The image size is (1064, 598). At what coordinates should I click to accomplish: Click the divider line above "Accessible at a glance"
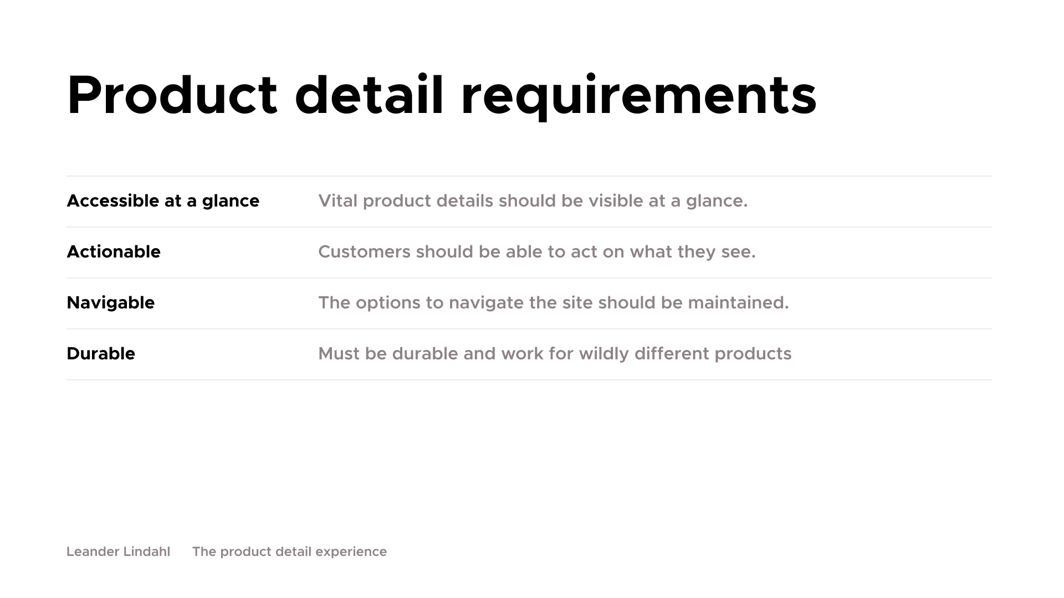click(x=529, y=176)
